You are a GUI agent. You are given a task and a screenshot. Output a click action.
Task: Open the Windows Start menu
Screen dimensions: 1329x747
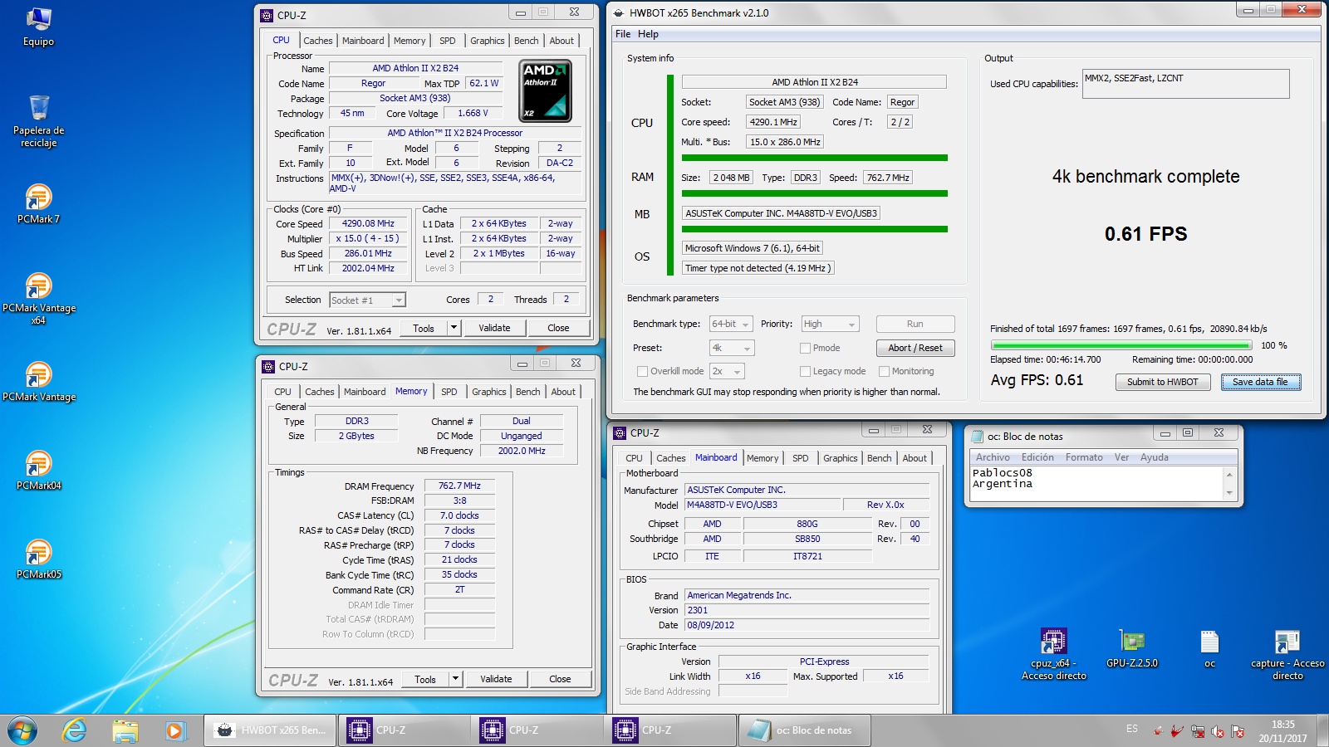coord(22,730)
